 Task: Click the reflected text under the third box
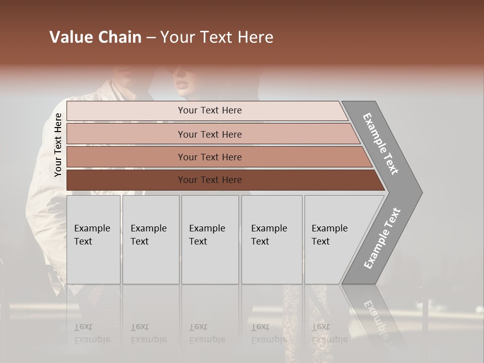[207, 334]
